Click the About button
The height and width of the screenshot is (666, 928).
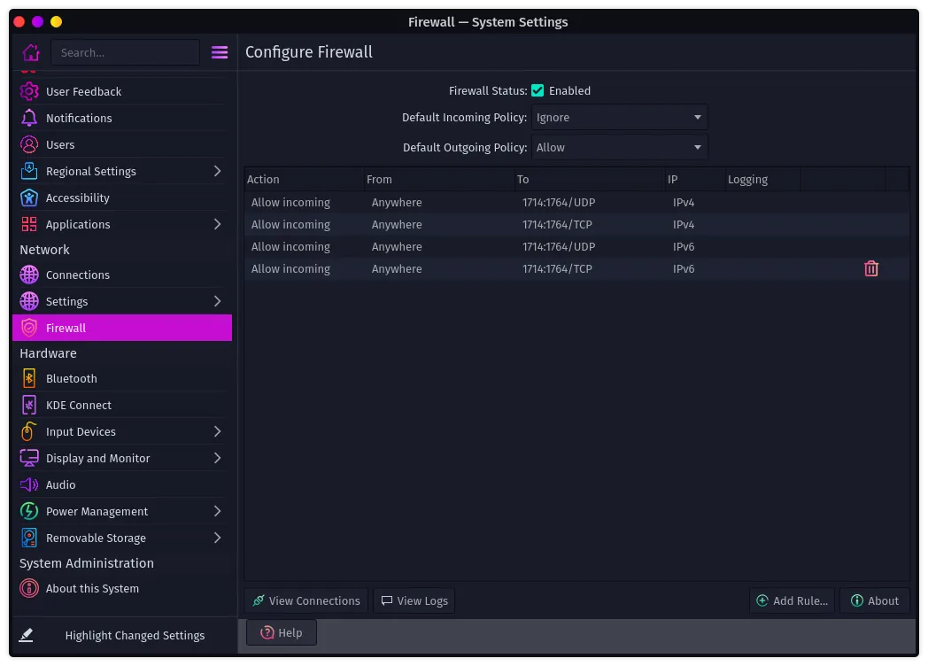(874, 600)
